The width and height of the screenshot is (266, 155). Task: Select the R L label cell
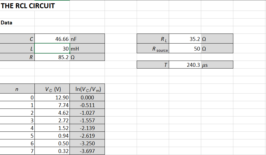pyautogui.click(x=153, y=39)
